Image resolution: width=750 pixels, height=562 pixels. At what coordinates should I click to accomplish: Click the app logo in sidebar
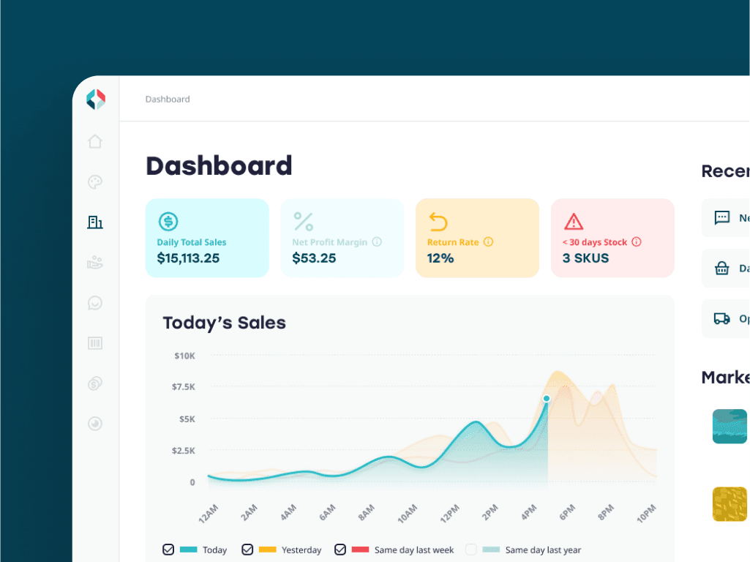pyautogui.click(x=96, y=100)
